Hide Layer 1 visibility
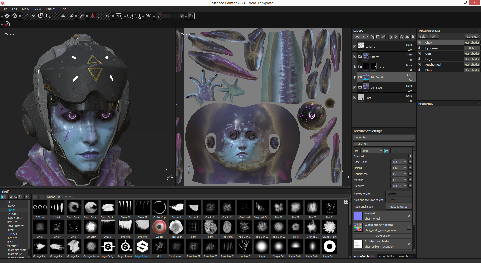This screenshot has width=481, height=263. (354, 46)
